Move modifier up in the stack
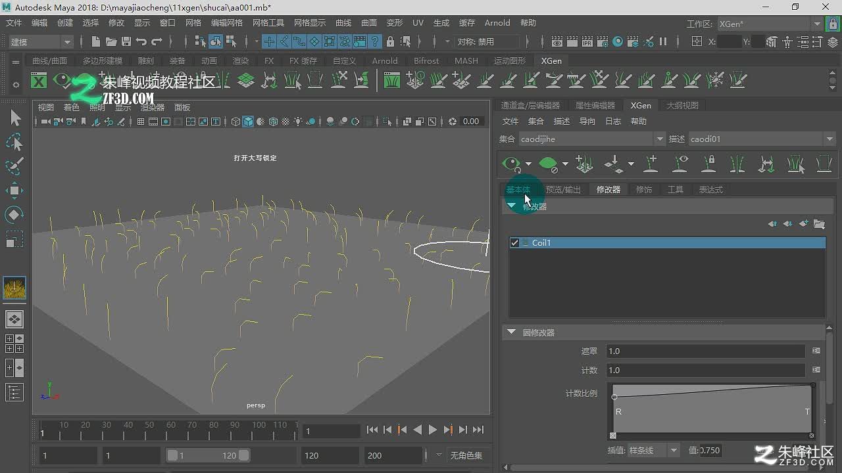The width and height of the screenshot is (842, 473). 772,224
